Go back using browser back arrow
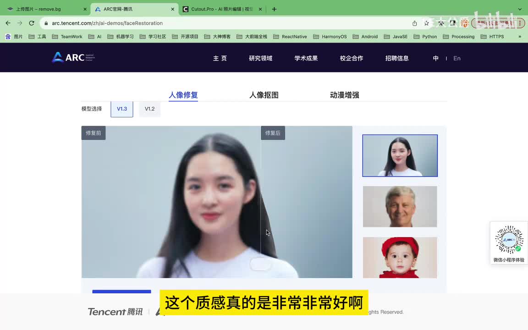 coord(8,23)
